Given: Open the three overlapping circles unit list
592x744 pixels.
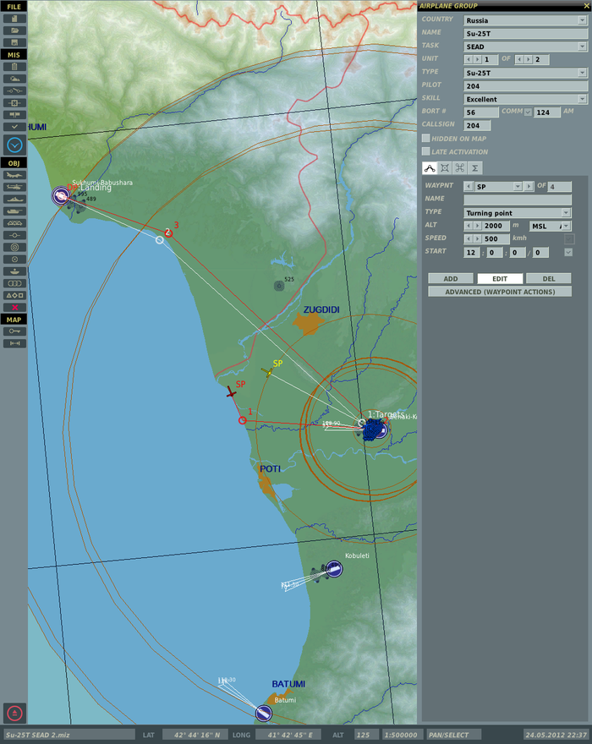Looking at the screenshot, I should [x=14, y=283].
